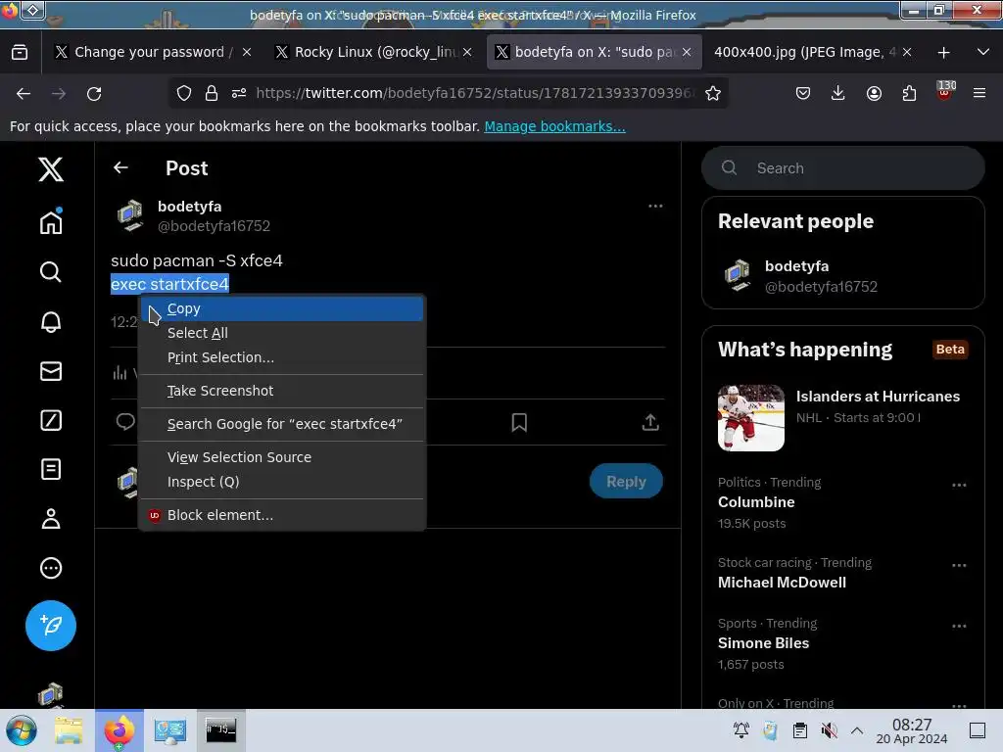Screen dimensions: 1003x752
Task: Bookmark the post
Action: [x=519, y=422]
